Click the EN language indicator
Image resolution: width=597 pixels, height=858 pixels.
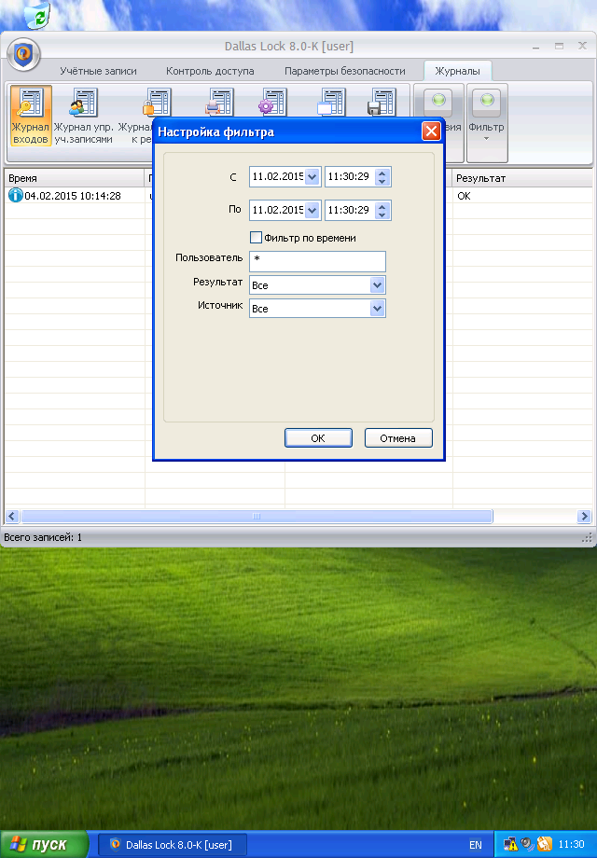point(476,845)
